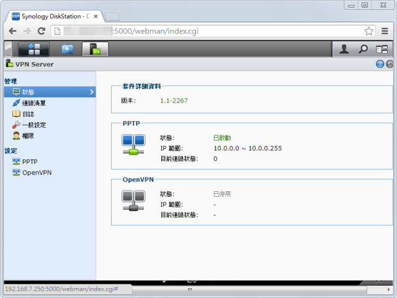Toggle the taskbar left edge handle

tap(8, 49)
